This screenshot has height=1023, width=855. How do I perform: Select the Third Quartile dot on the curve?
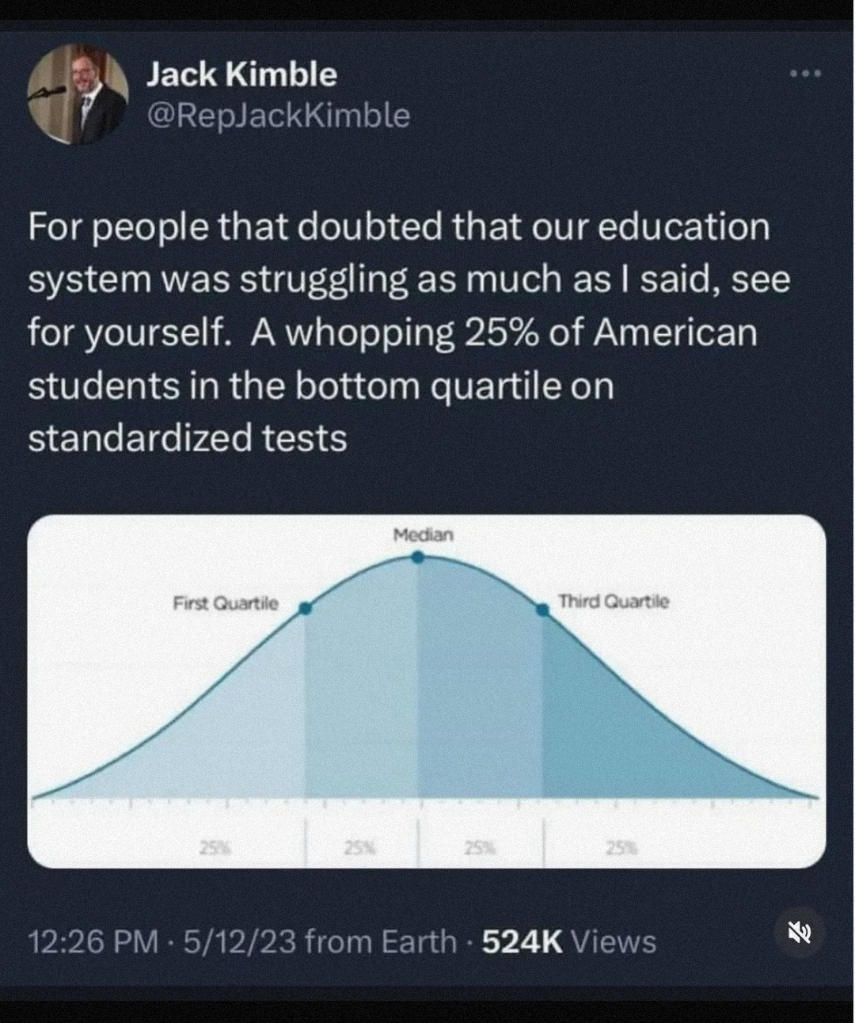(542, 608)
